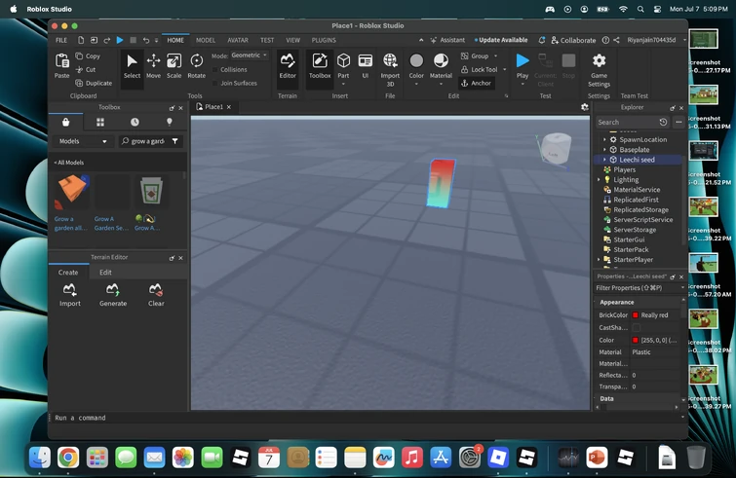Screen dimensions: 736x478
Task: Click the Copy button
Action: point(88,55)
